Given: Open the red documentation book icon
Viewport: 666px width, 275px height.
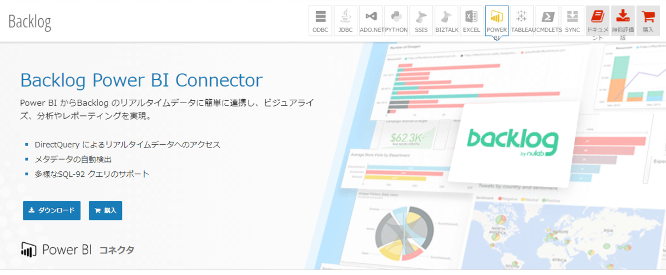Looking at the screenshot, I should pyautogui.click(x=598, y=21).
